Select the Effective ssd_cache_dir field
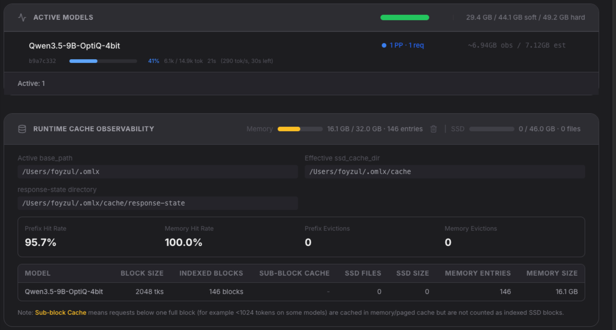This screenshot has width=616, height=330. (x=445, y=171)
